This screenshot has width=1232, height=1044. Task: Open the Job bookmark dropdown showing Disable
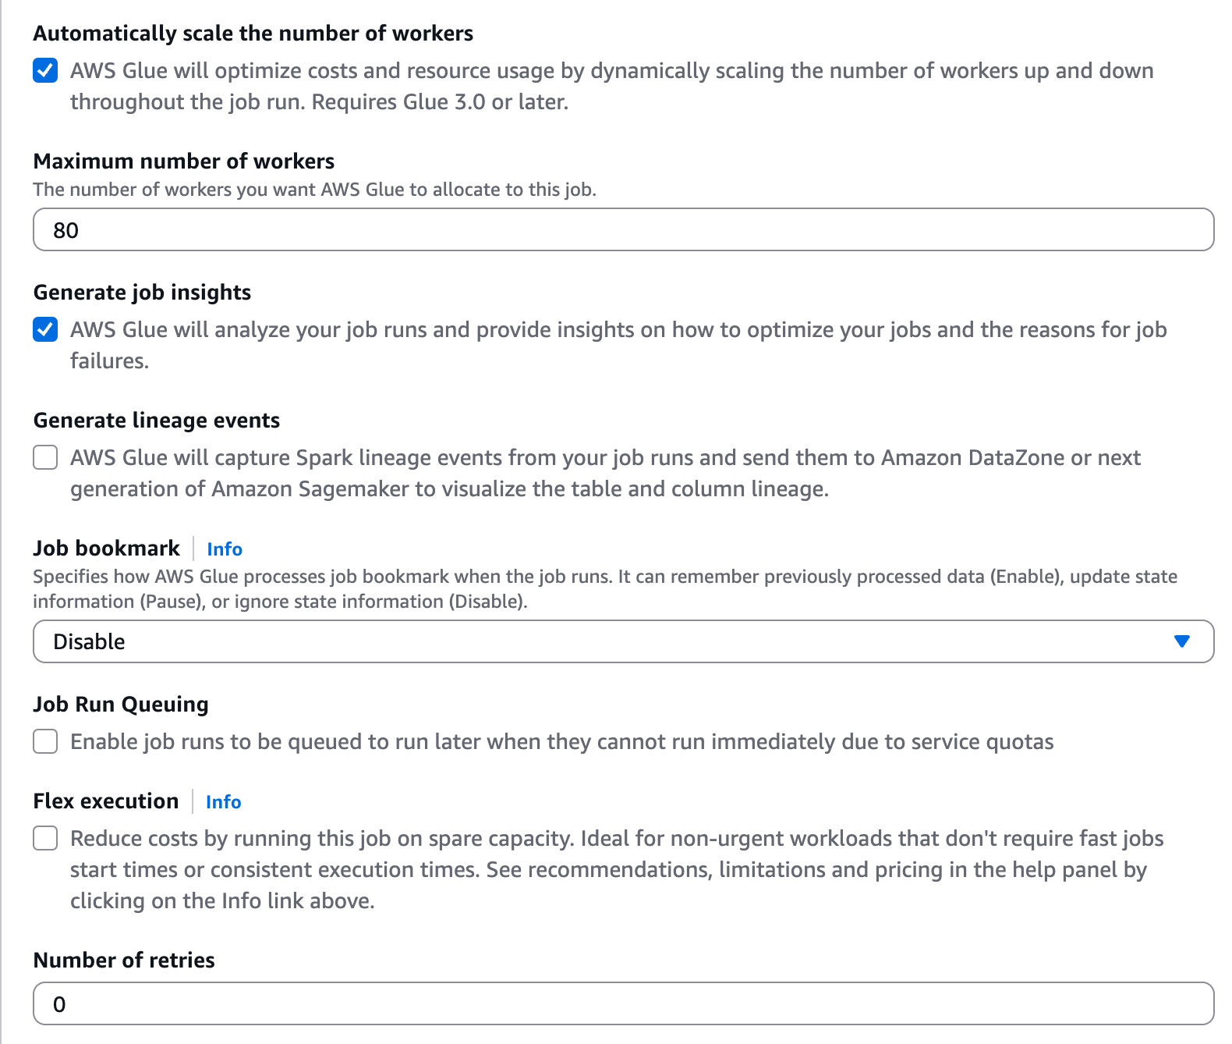pyautogui.click(x=608, y=641)
